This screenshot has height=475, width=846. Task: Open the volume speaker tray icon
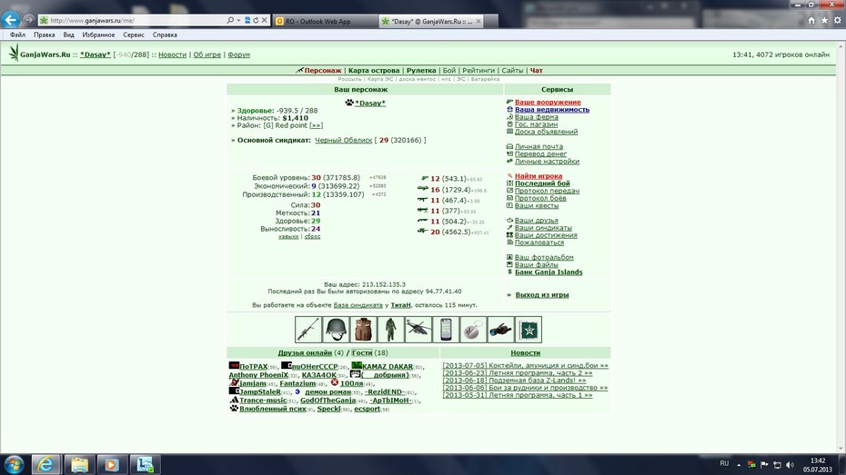(x=790, y=465)
